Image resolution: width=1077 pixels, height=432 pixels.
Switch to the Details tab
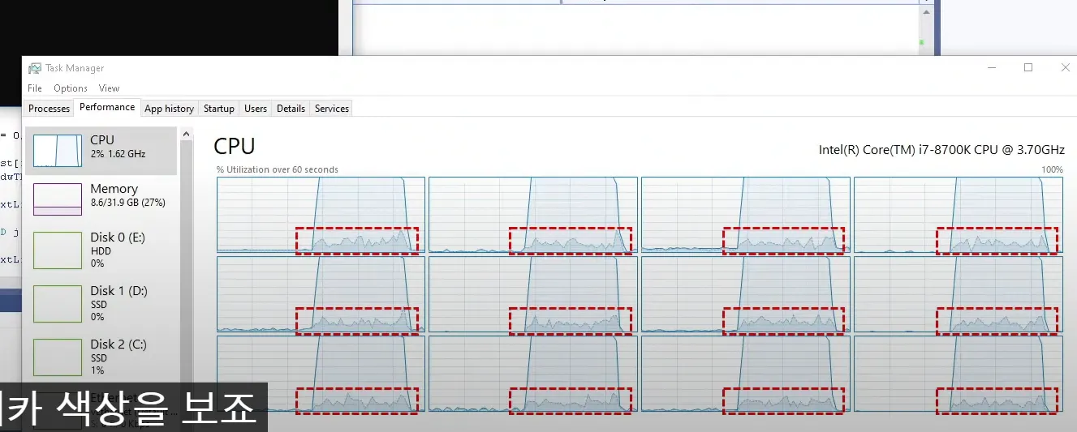[x=291, y=109]
